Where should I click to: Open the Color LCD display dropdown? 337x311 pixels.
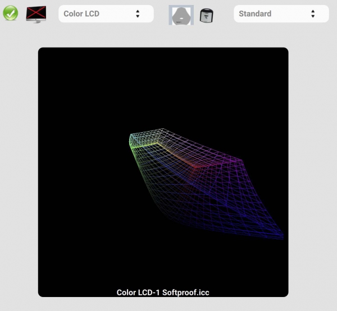point(106,13)
